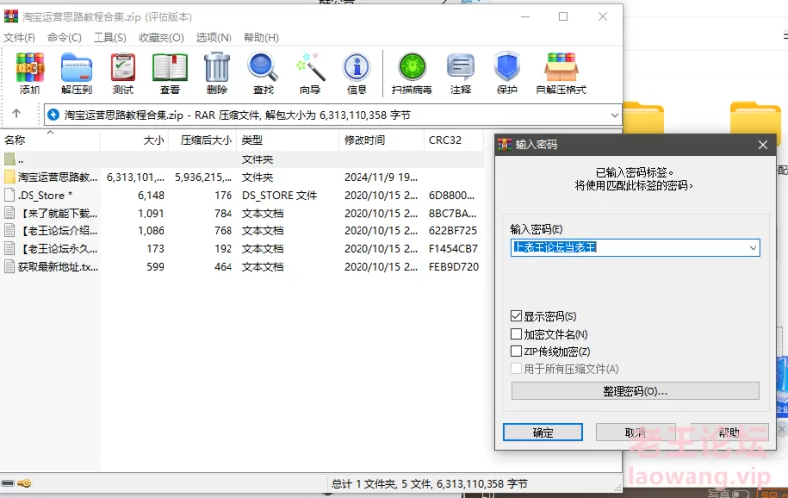The height and width of the screenshot is (498, 788).
Task: Open the 命令(C) menu
Action: pyautogui.click(x=64, y=38)
